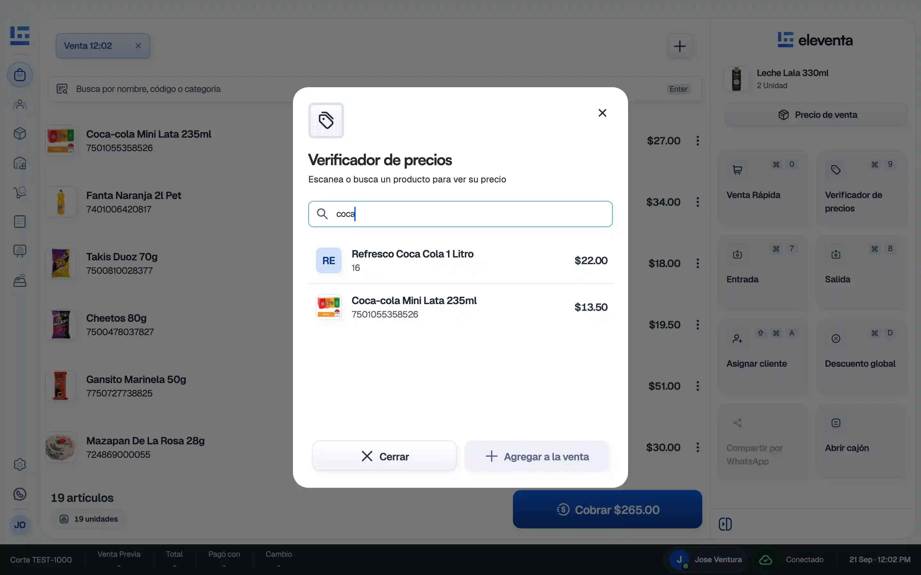
Task: Select Refresco Coca Cola 1 Litro result
Action: [460, 260]
